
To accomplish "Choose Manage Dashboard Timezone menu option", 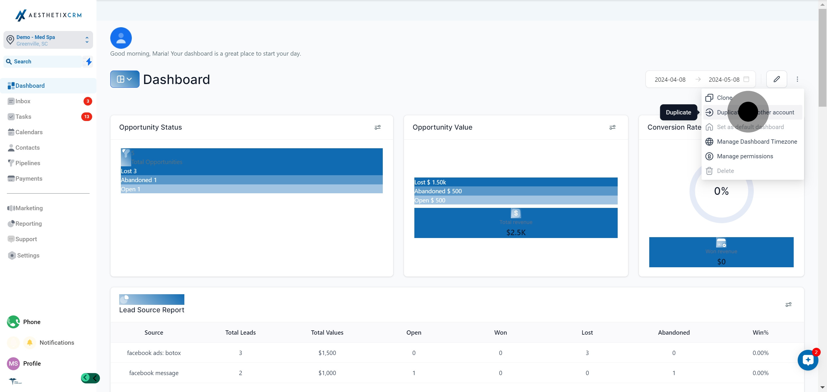I will 757,142.
